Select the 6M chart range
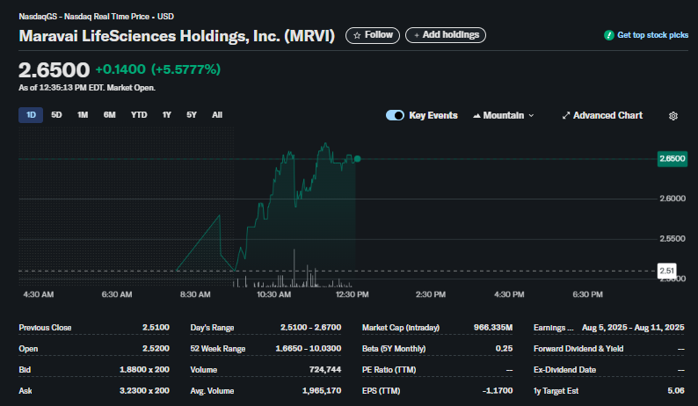This screenshot has width=698, height=406. 110,115
